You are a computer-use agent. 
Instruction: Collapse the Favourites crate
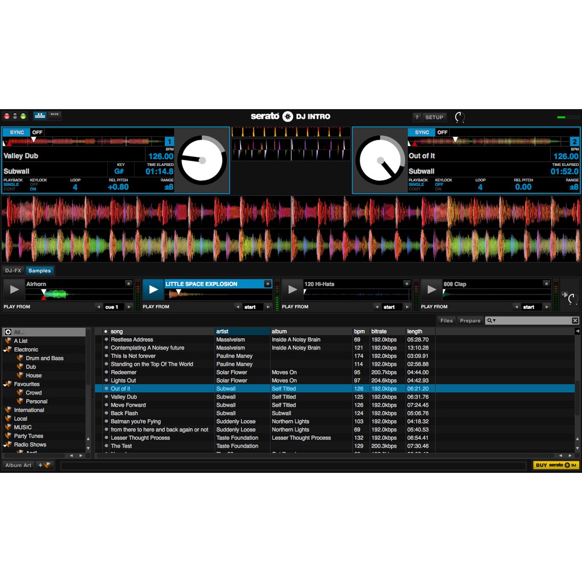click(x=5, y=385)
